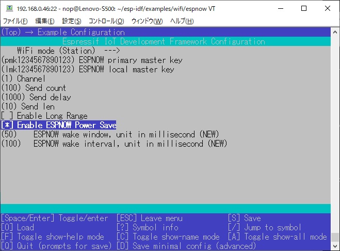Select the ESPNOW local master key entry
Screen dimensions: 340x251
coord(88,70)
